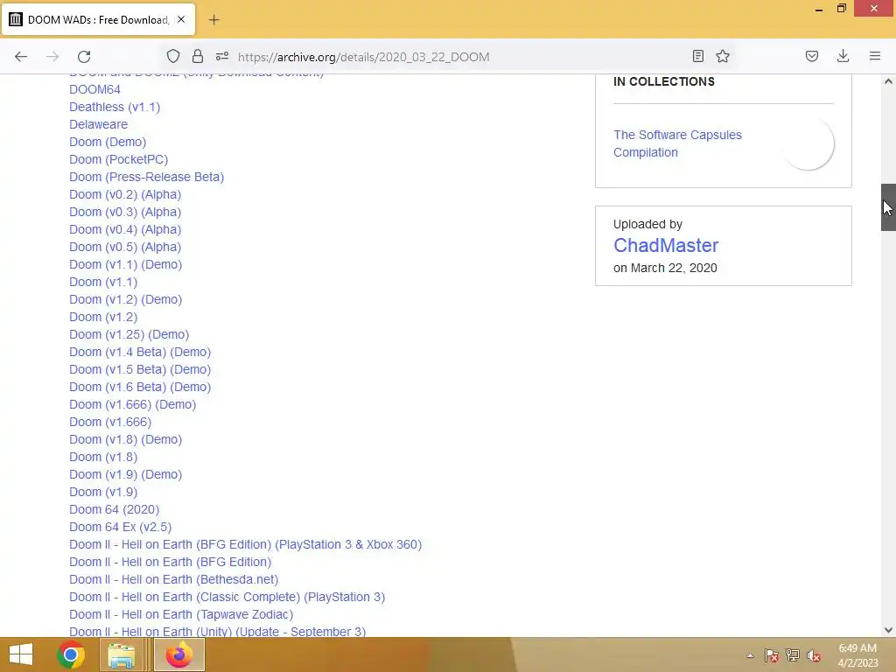
Task: Select the DOOM WADs browser tab
Action: pyautogui.click(x=98, y=19)
